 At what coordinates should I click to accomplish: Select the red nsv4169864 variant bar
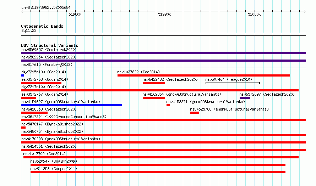[x=154, y=98]
